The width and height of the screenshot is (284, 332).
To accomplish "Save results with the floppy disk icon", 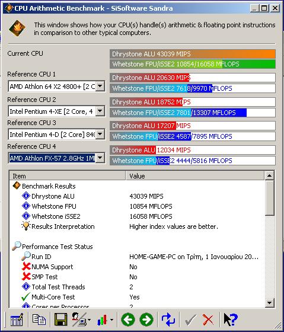I will click(61, 320).
